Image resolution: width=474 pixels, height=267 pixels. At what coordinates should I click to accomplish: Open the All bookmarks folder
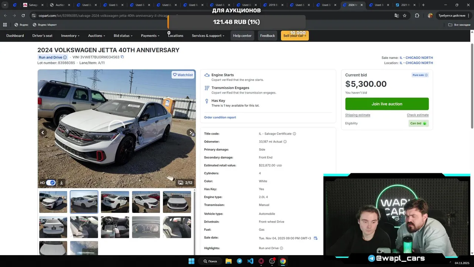point(459,25)
